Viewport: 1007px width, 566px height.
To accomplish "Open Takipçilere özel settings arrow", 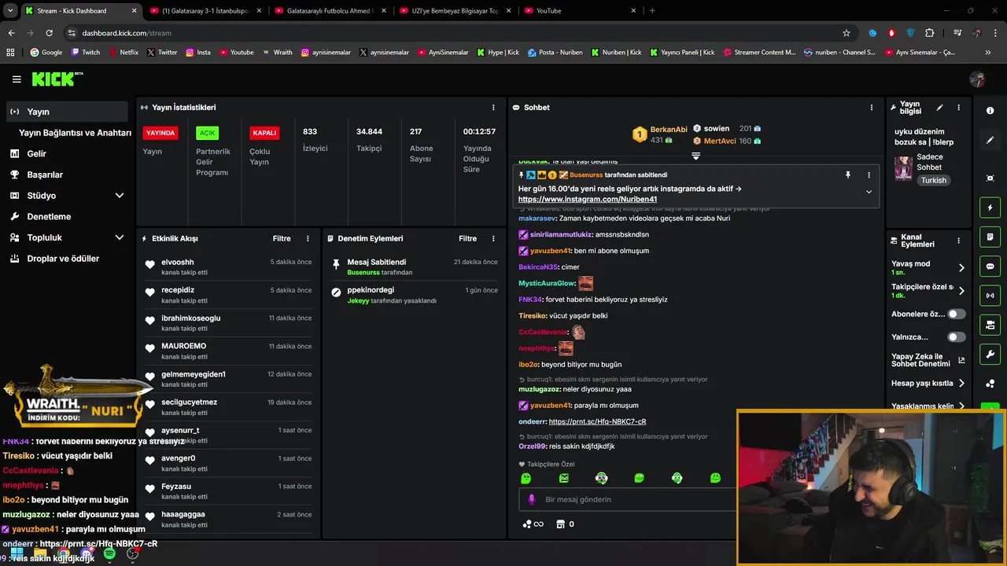I will [961, 290].
